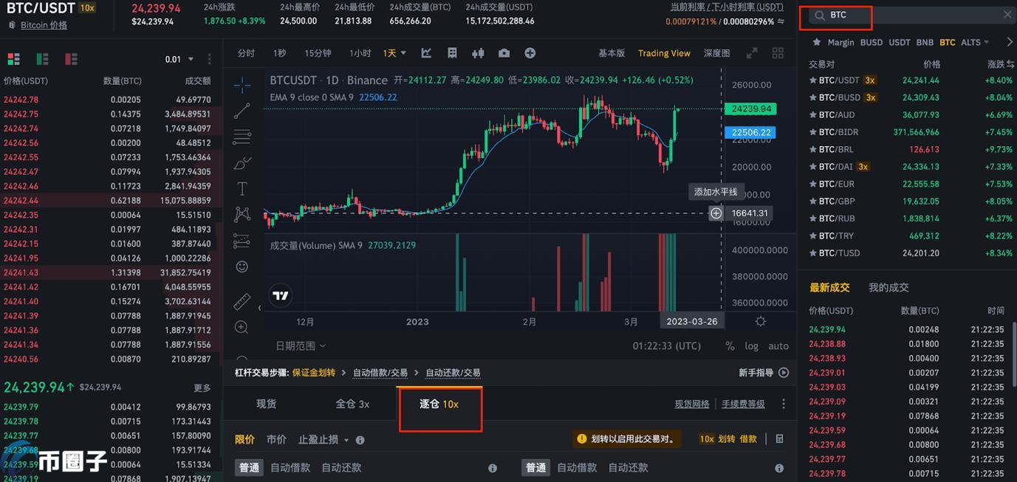The width and height of the screenshot is (1017, 482).
Task: Open the 手续费等级 fee level link
Action: (743, 403)
